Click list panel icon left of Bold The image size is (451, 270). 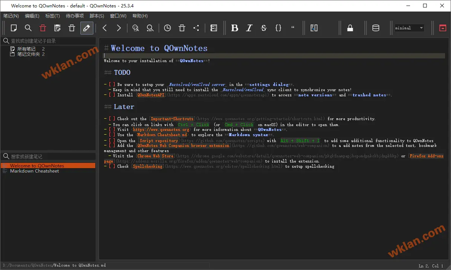[214, 28]
